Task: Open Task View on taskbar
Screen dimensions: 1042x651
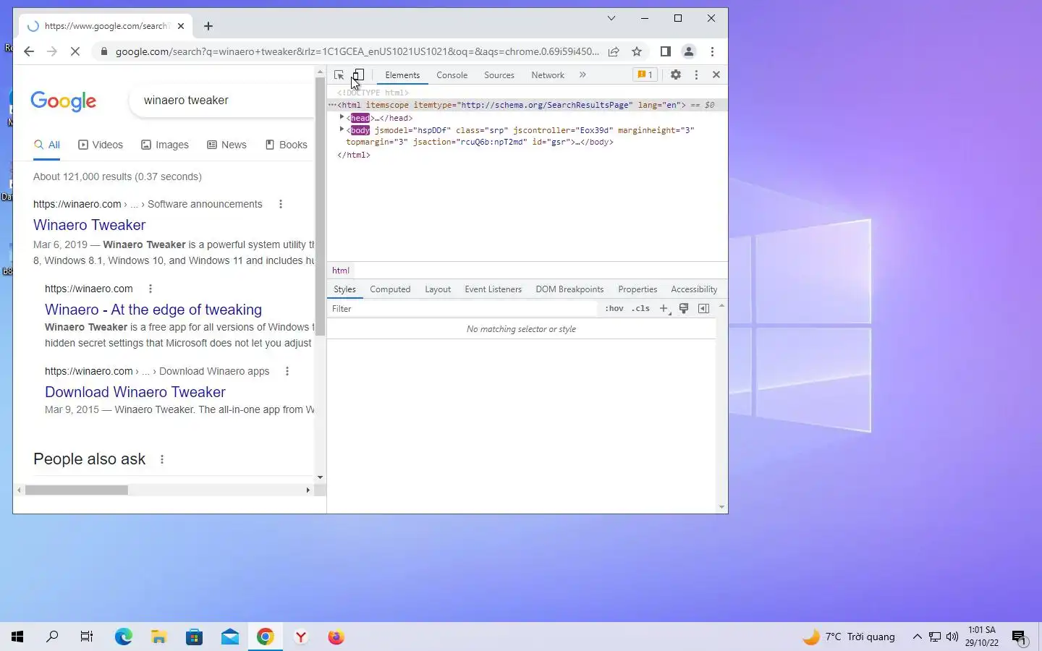Action: pos(87,637)
